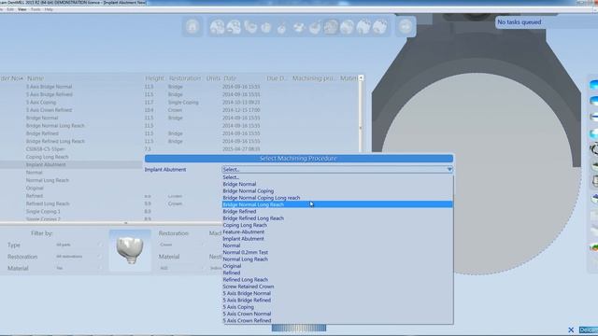
Task: Open the Edit menu in the menu bar
Action: click(x=10, y=9)
